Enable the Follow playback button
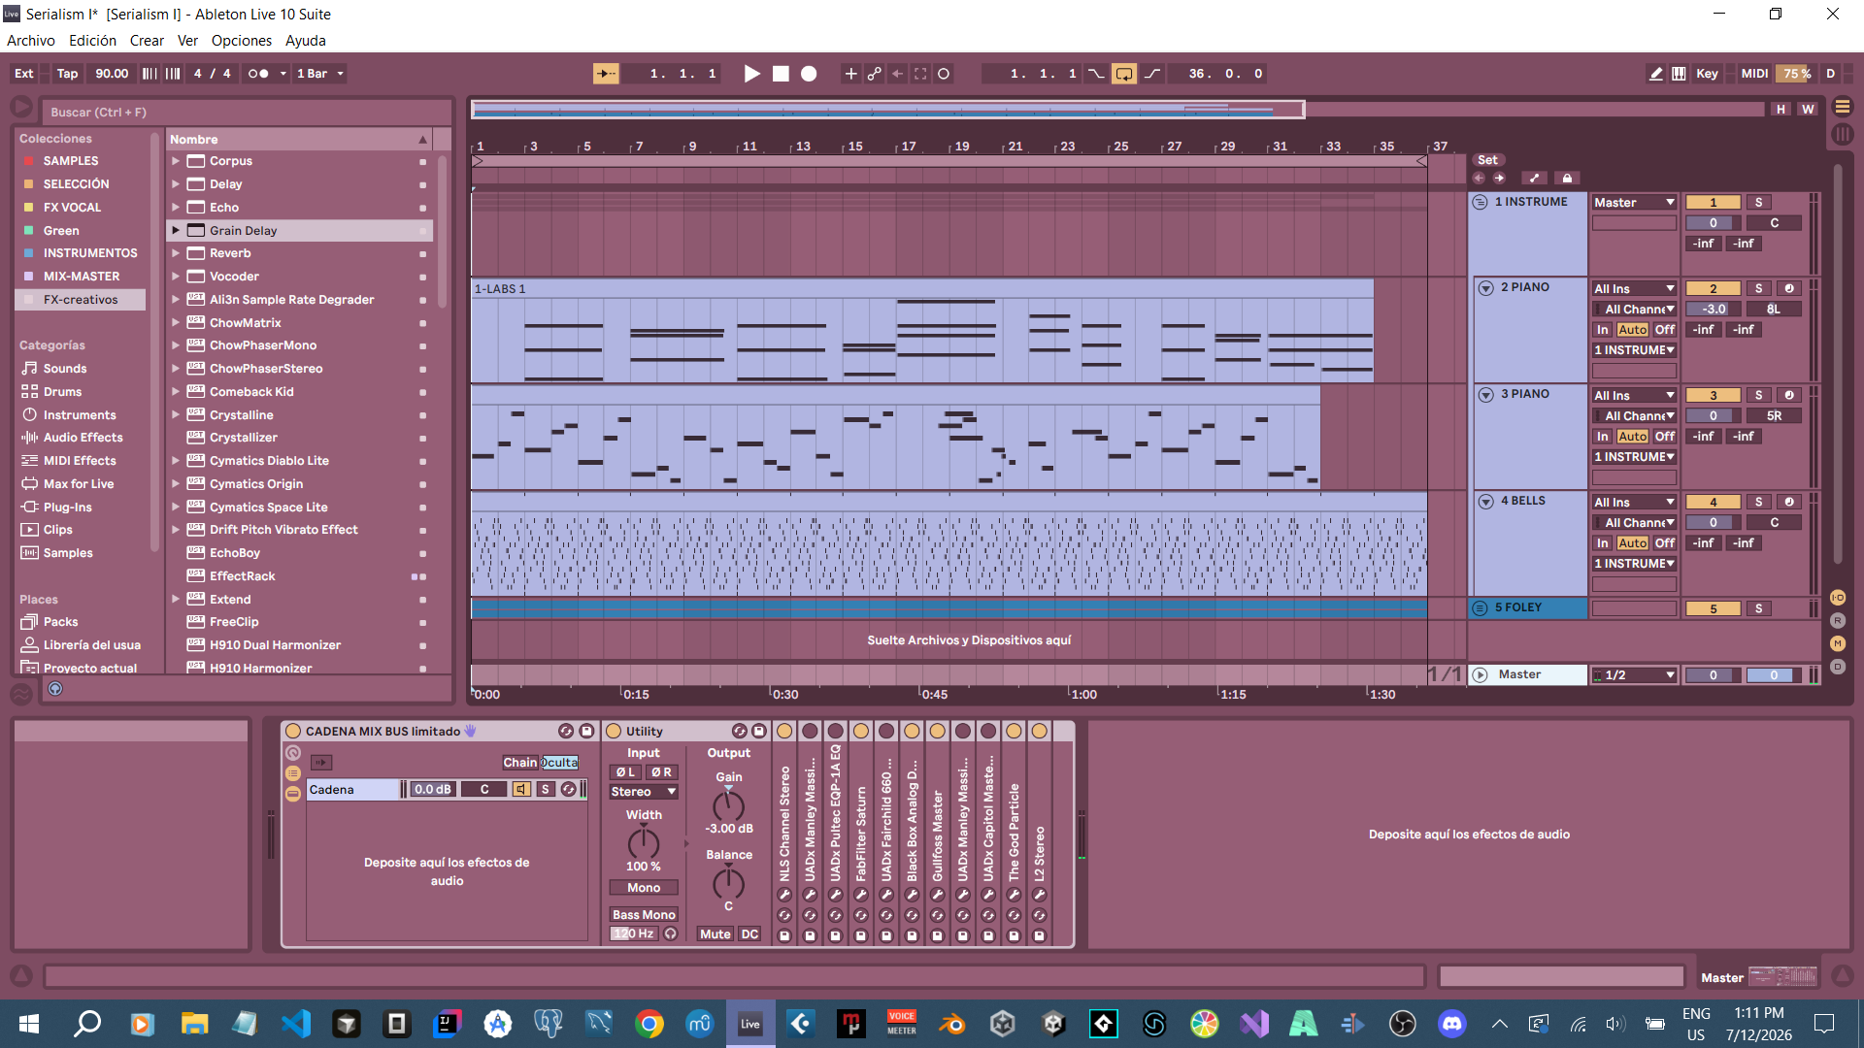 point(606,74)
